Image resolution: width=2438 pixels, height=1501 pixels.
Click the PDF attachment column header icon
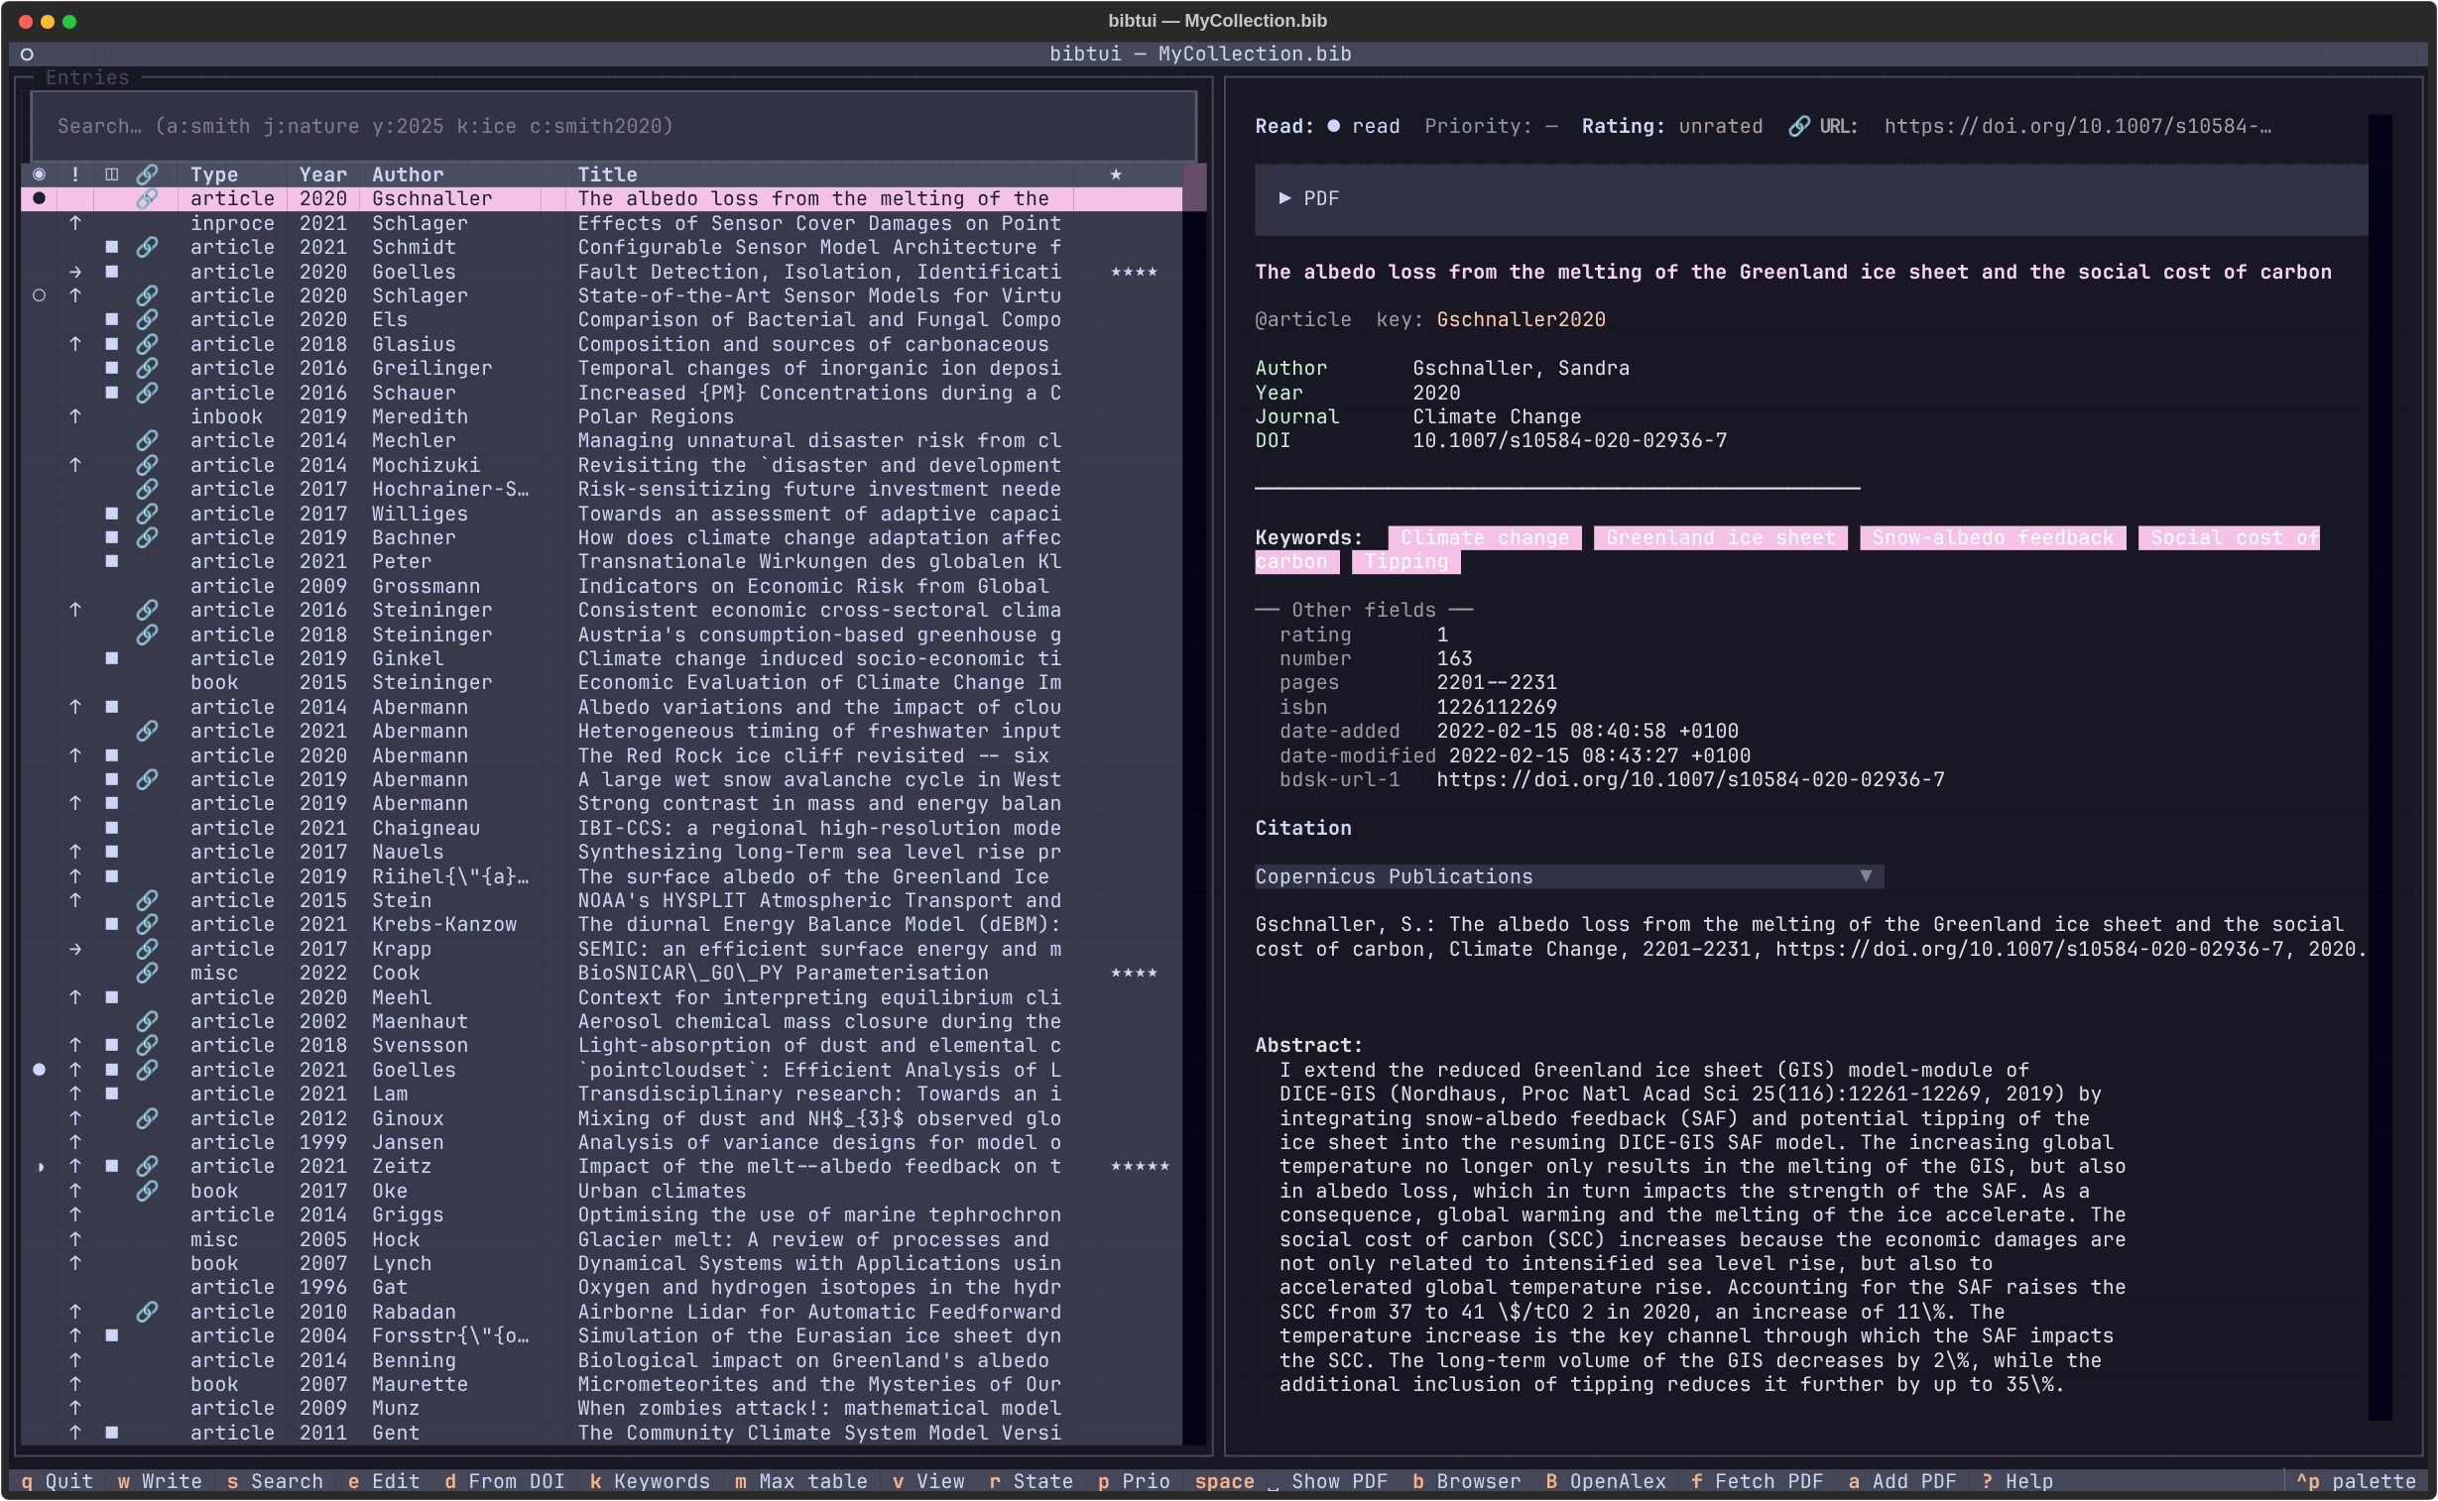(x=111, y=174)
